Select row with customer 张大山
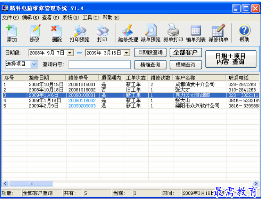The image size is (261, 204). pyautogui.click(x=131, y=100)
